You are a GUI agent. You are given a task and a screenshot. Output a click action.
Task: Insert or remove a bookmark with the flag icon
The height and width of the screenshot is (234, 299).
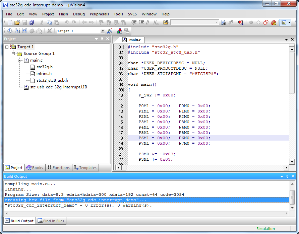[101, 22]
